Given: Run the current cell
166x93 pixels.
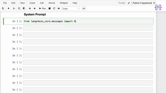Looking at the screenshot, I should click(x=43, y=9).
